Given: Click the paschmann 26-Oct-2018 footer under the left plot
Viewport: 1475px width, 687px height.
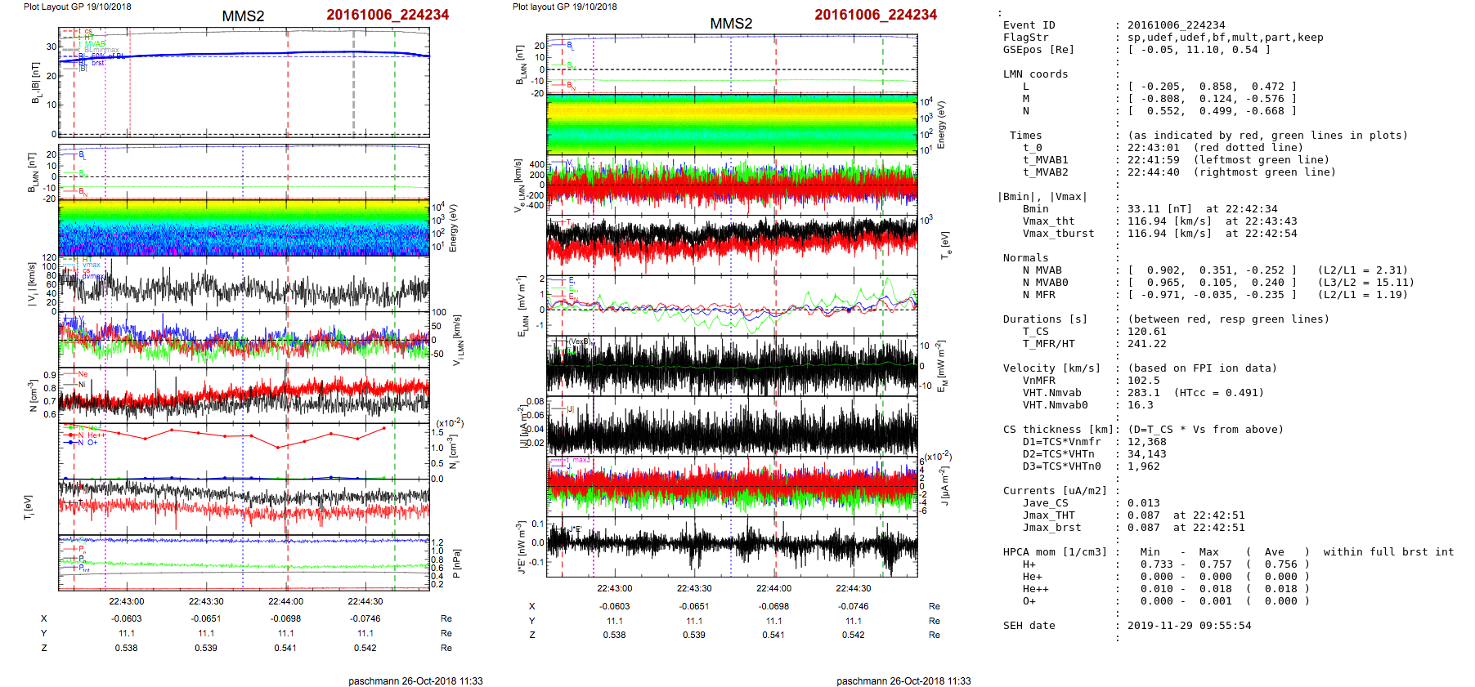Looking at the screenshot, I should pyautogui.click(x=415, y=680).
